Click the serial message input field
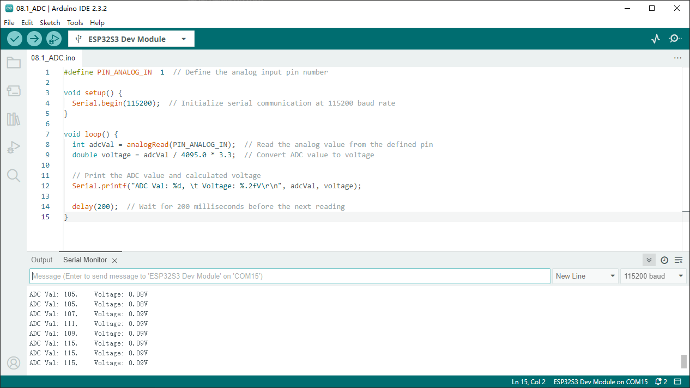690x388 pixels. [290, 276]
